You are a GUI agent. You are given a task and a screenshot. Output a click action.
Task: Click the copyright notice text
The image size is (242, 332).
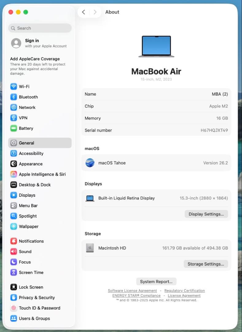(156, 300)
